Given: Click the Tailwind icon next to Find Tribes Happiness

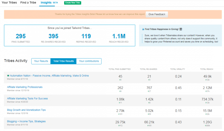Looking at the screenshot, I should coord(143,29).
